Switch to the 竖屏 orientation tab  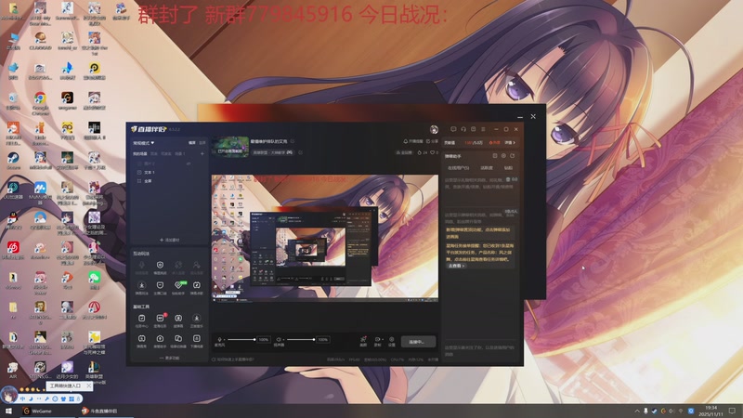202,143
